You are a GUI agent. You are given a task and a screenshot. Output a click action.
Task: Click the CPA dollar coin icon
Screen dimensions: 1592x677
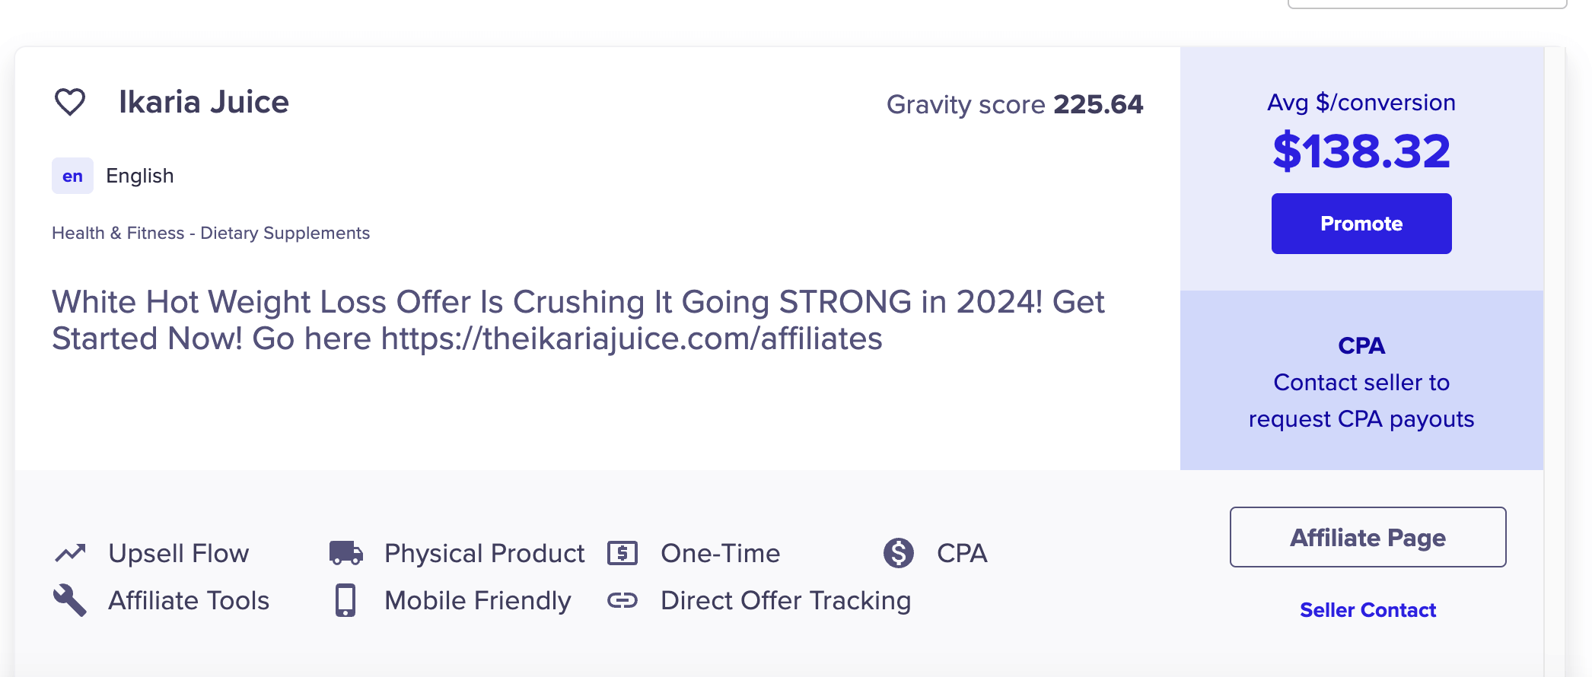click(899, 553)
